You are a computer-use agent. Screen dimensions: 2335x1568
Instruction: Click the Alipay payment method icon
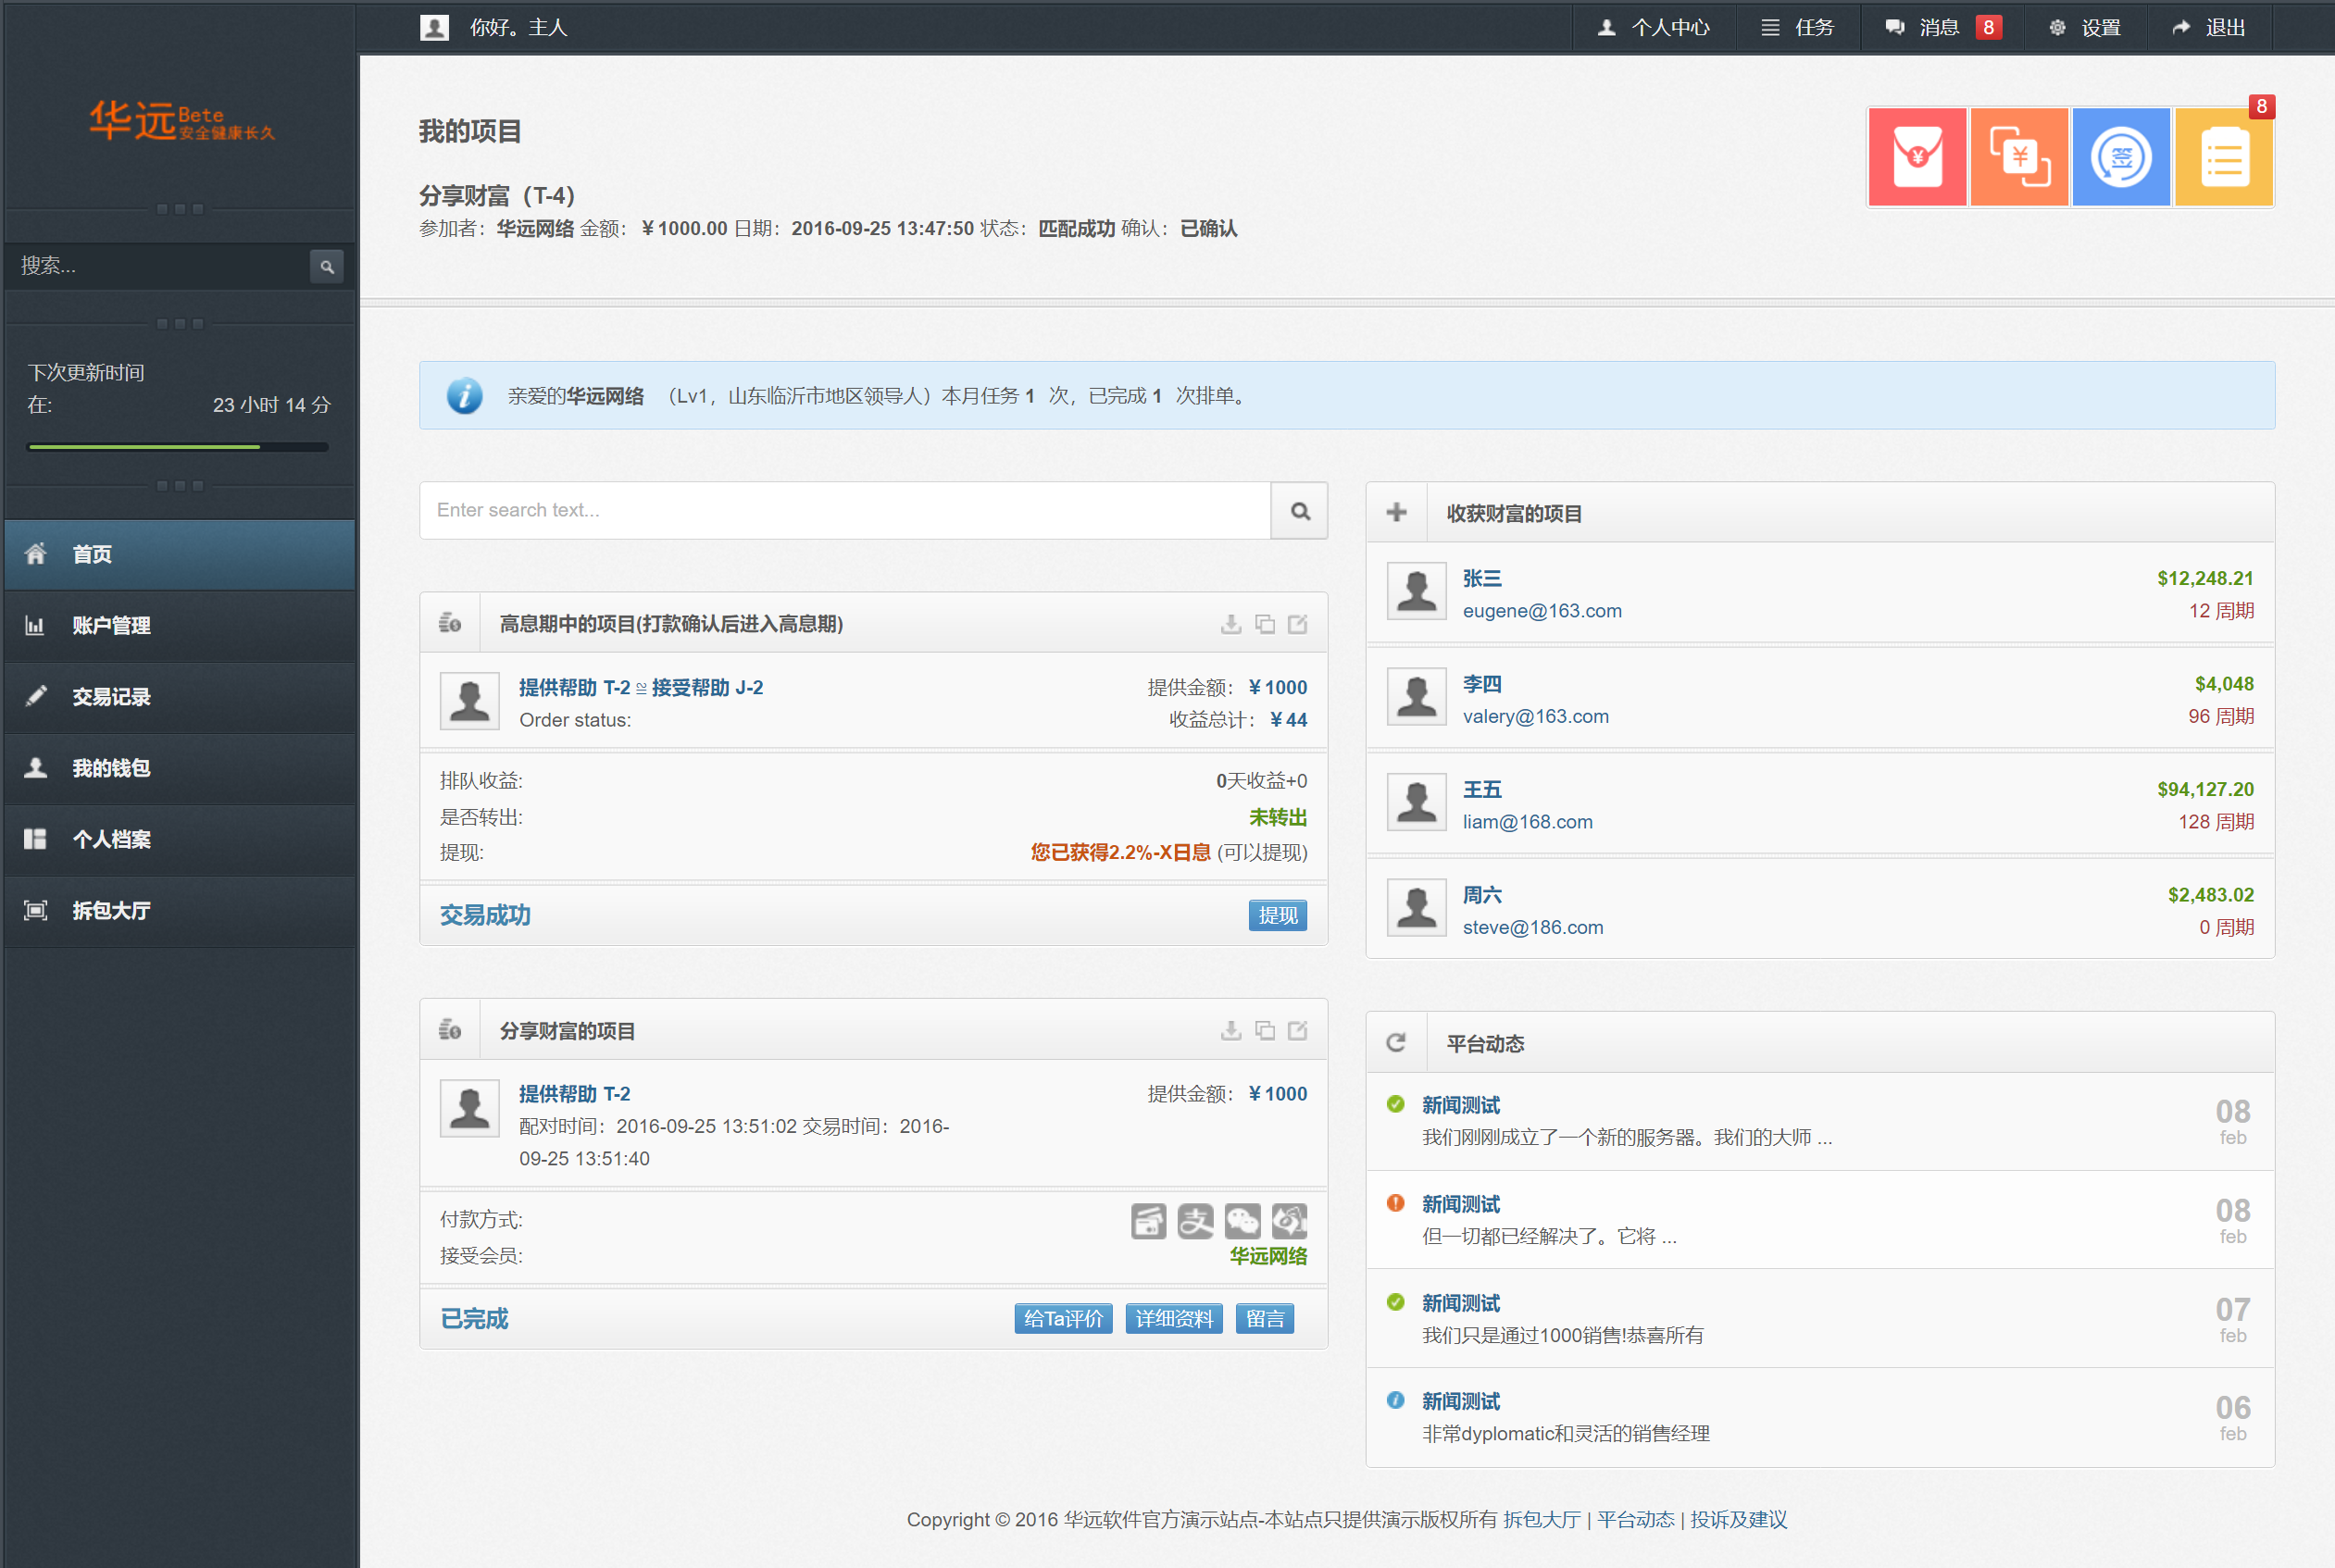[1195, 1220]
